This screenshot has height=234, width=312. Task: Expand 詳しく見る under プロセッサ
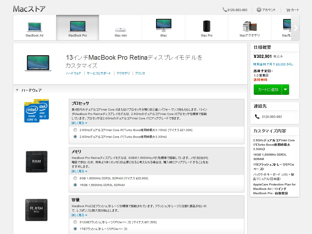click(79, 123)
